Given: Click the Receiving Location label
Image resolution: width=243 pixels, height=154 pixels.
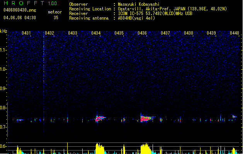Looking at the screenshot, I should (x=90, y=9).
